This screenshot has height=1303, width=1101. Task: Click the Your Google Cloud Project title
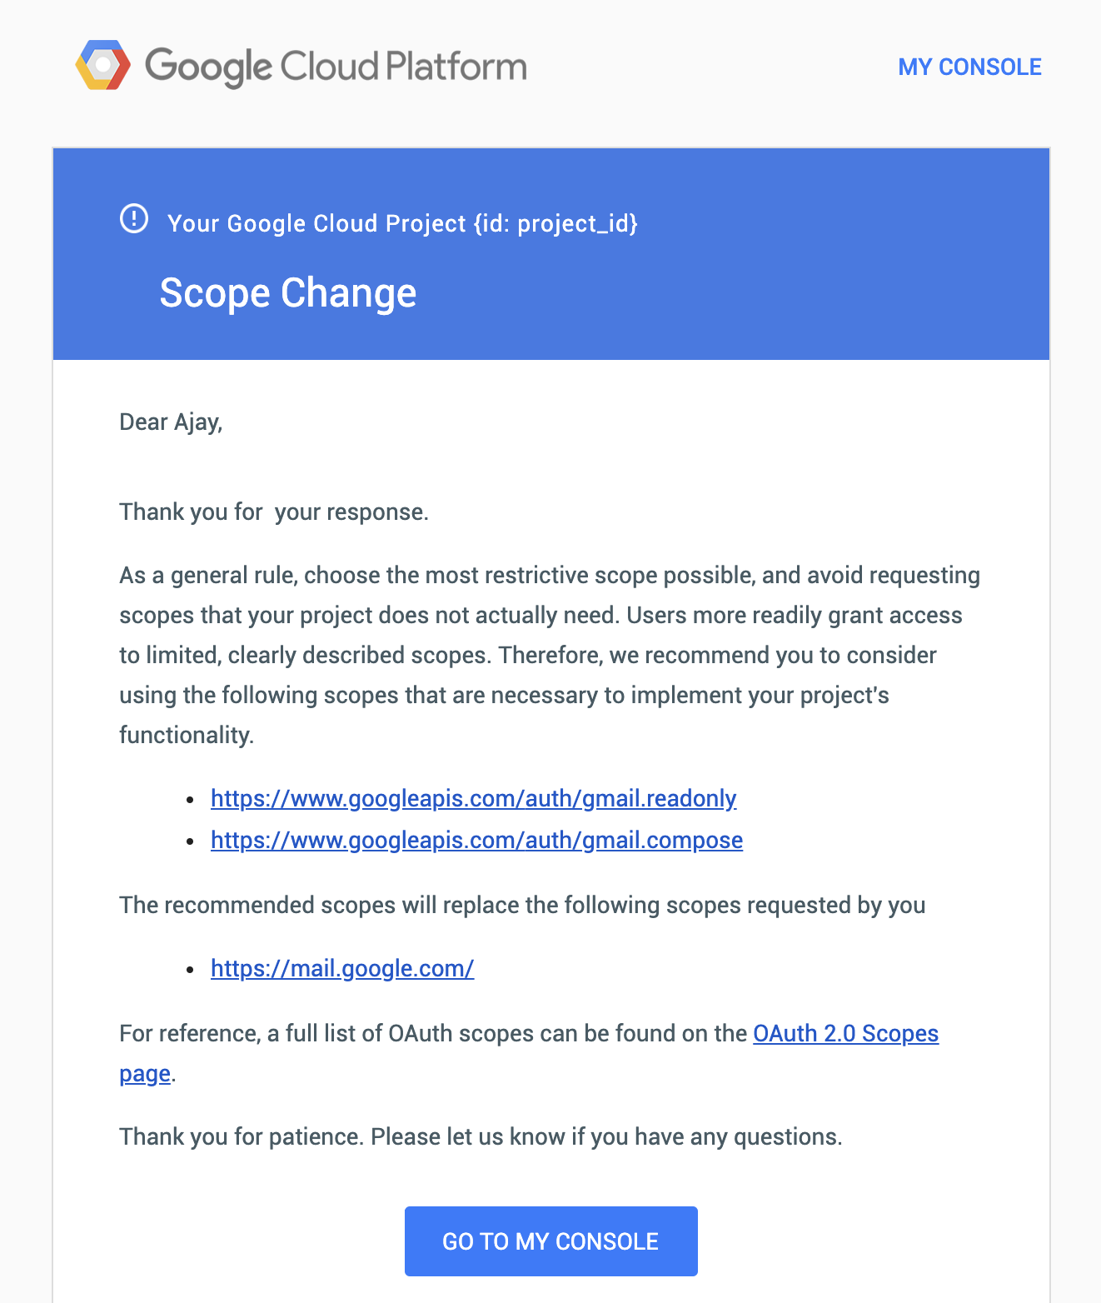point(402,223)
